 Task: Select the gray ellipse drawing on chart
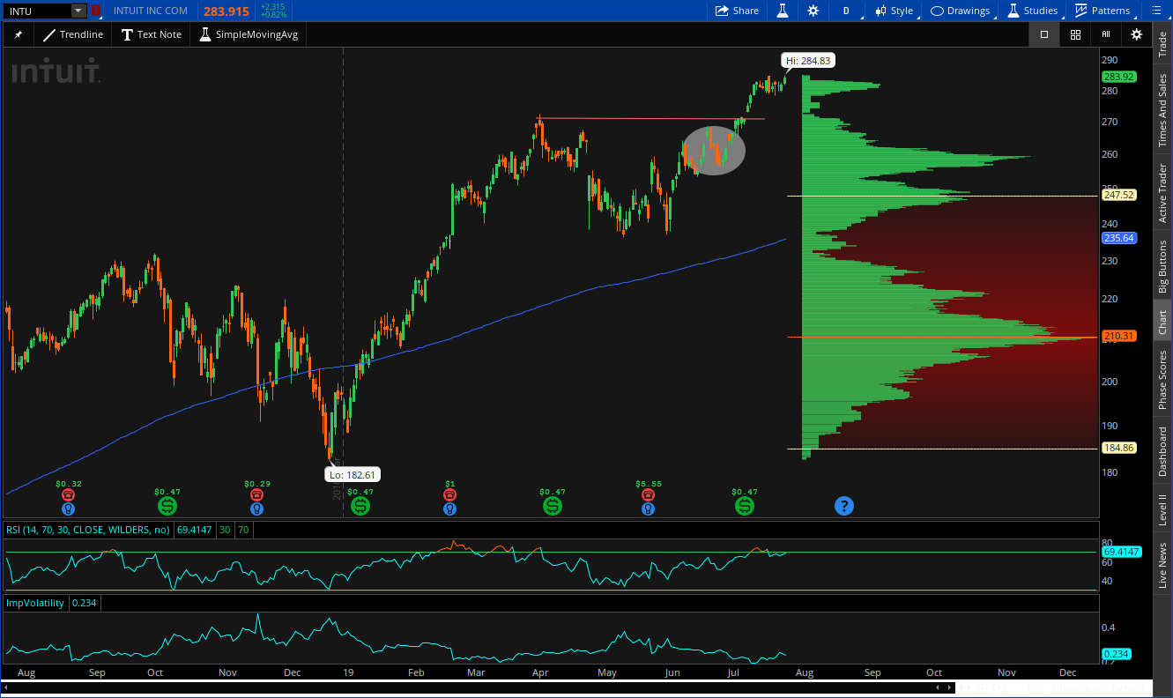(x=714, y=150)
